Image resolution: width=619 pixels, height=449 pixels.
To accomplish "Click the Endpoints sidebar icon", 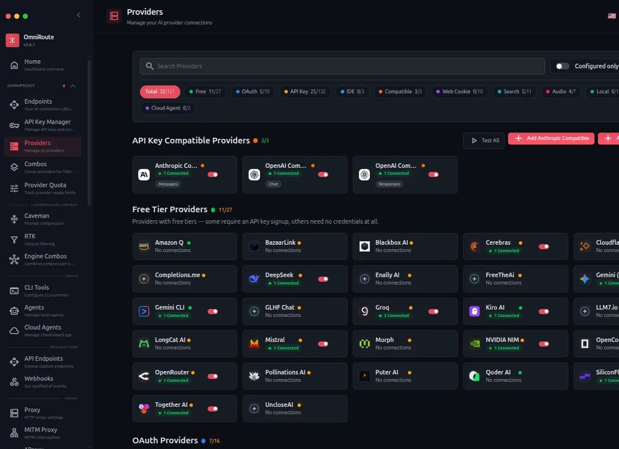I will point(14,105).
